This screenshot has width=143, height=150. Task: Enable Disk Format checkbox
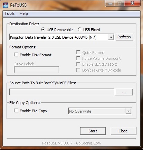[x=16, y=55]
